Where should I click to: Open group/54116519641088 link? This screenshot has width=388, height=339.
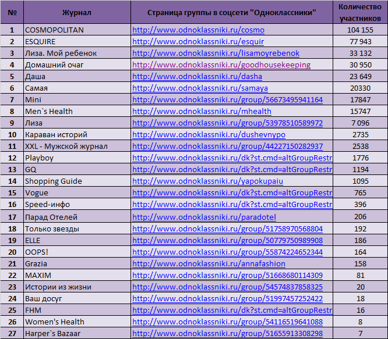point(227,322)
